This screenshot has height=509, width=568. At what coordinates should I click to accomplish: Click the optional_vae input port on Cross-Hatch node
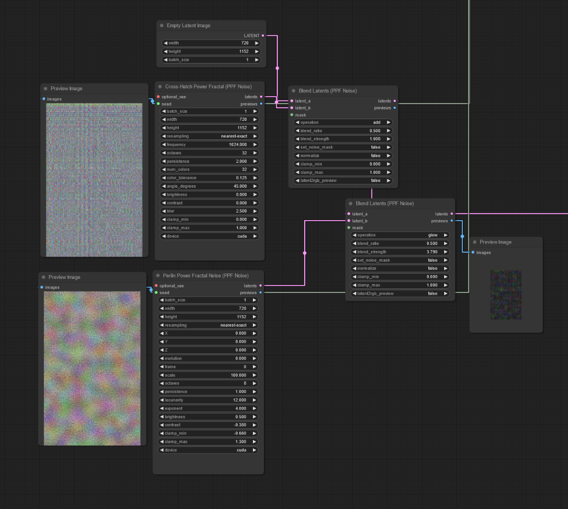(x=158, y=97)
